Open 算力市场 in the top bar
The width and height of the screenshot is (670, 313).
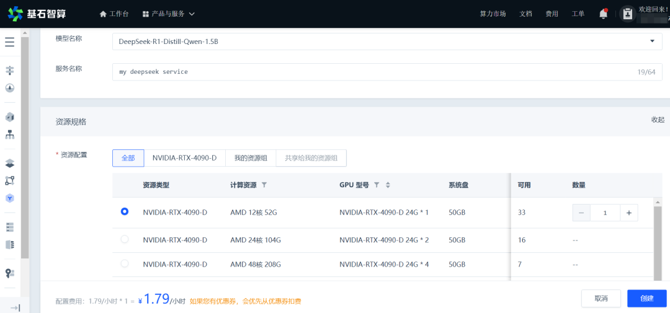(x=493, y=14)
